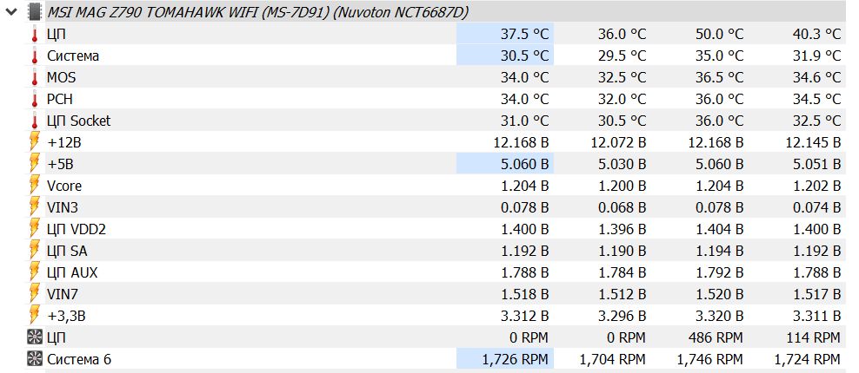Click the lightning icon beside VIN7
859x373 pixels.
click(35, 294)
